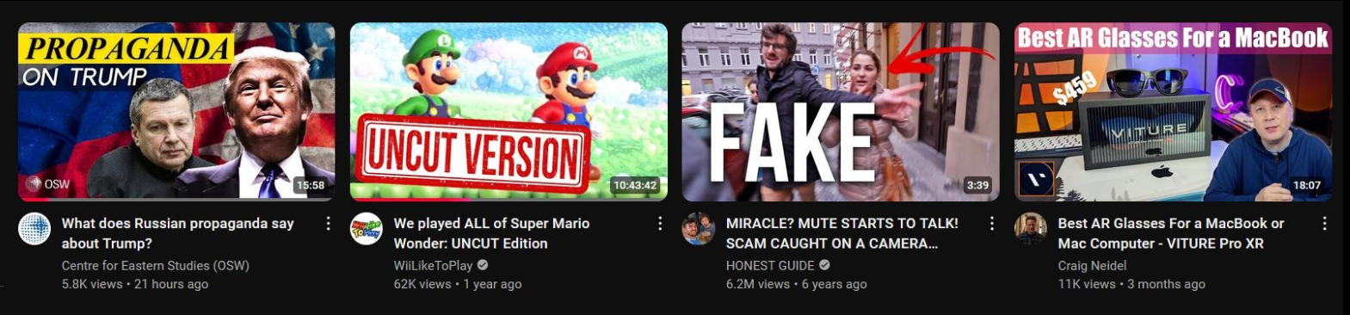Play the UNCUT VERSION Mario thumbnail
This screenshot has height=315, width=1350.
pos(509,112)
